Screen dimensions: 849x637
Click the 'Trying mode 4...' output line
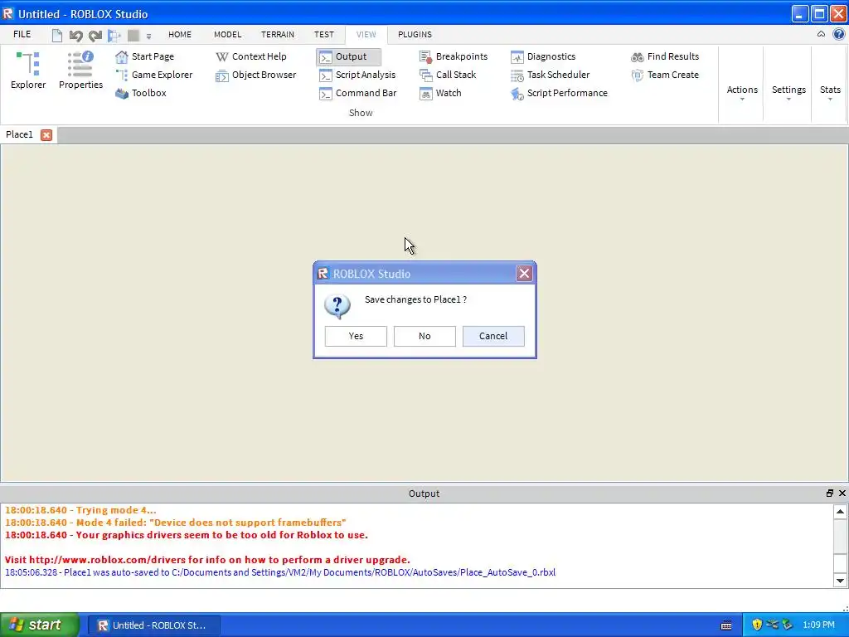(80, 510)
